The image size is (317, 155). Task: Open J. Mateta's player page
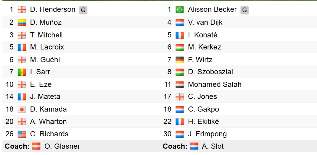click(x=45, y=97)
